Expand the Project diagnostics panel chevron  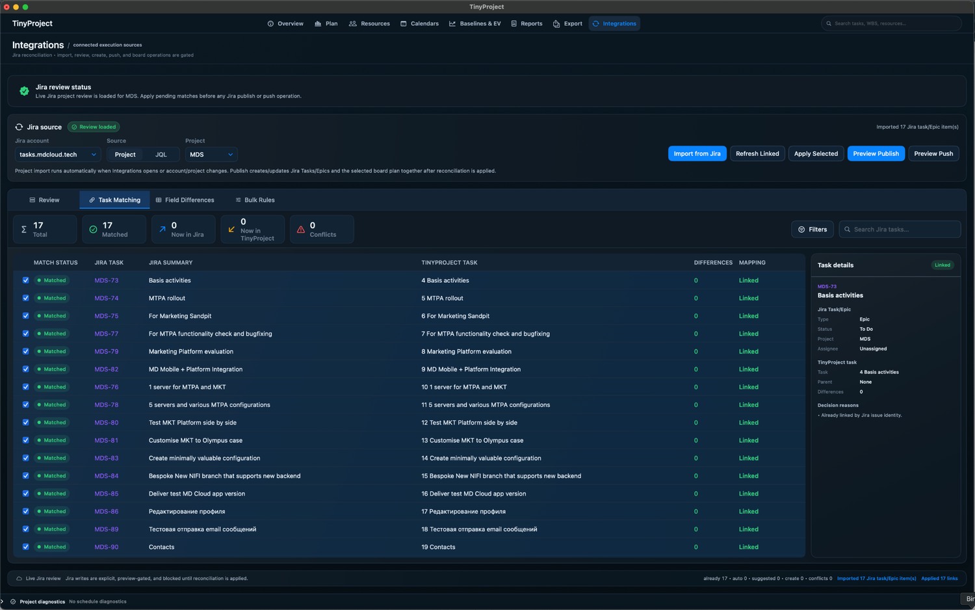coord(3,602)
